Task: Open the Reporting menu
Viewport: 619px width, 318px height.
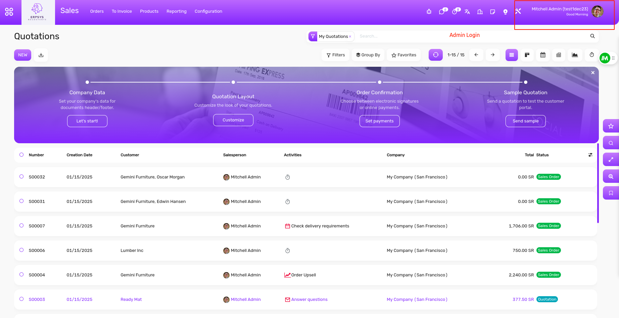Action: (176, 11)
